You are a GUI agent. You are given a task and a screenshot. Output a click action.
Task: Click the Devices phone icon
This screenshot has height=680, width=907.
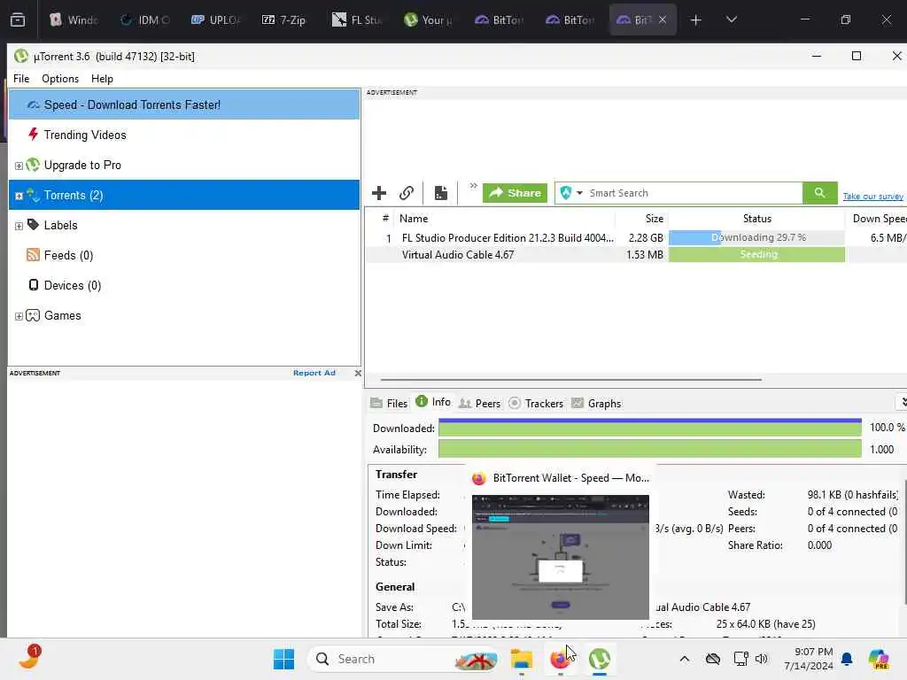click(34, 285)
